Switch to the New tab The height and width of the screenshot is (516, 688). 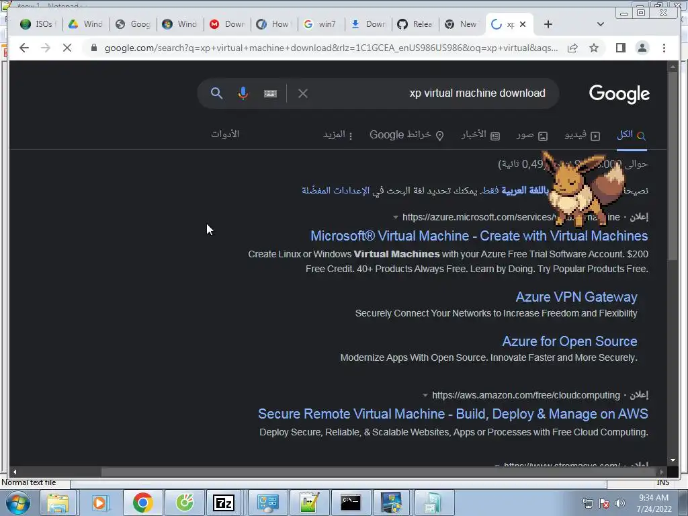click(x=461, y=24)
